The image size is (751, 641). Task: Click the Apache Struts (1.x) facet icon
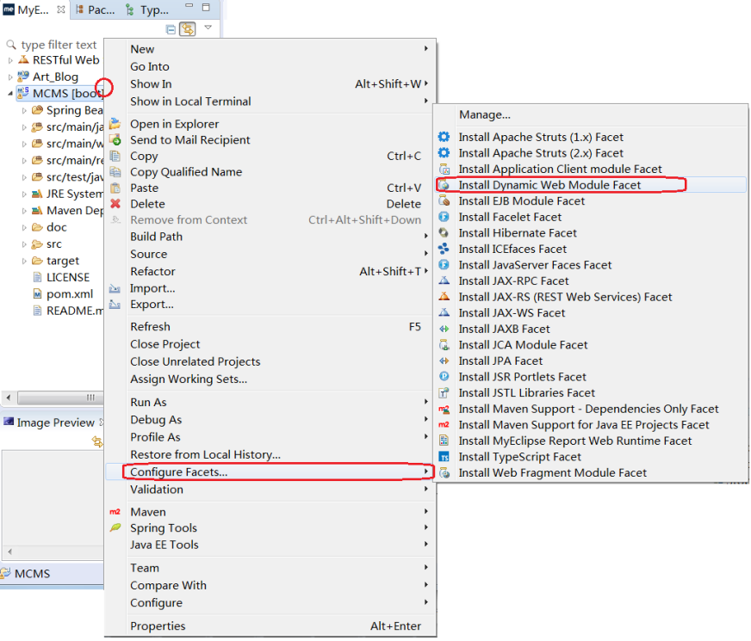click(444, 137)
